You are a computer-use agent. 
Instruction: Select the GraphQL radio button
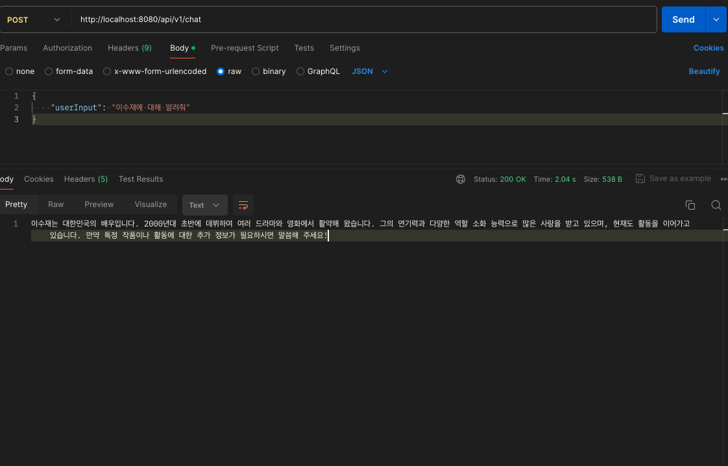click(x=300, y=71)
